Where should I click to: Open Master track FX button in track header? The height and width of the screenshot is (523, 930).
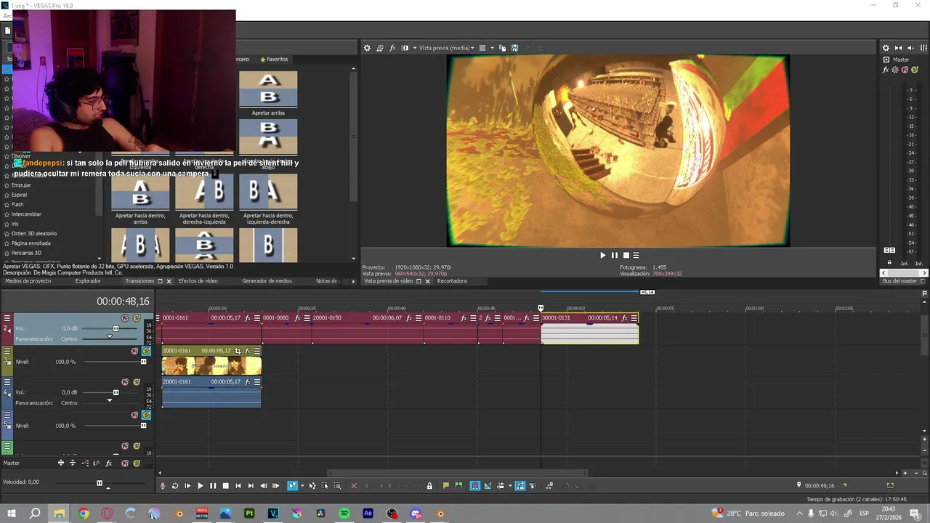pyautogui.click(x=108, y=463)
